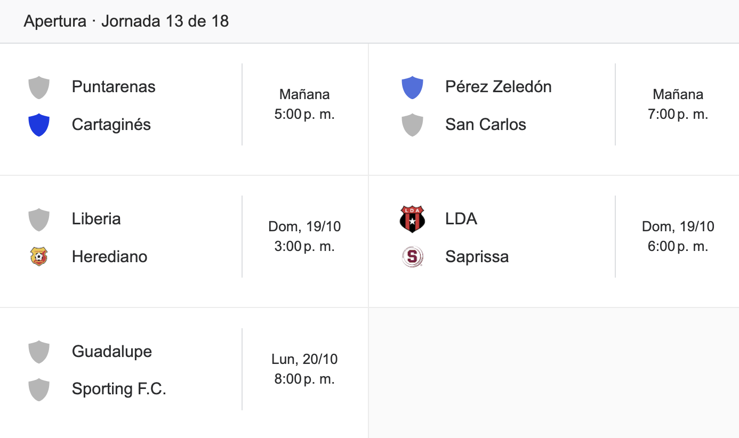The height and width of the screenshot is (438, 739).
Task: Select the Pérez Zeledón team name
Action: click(x=498, y=87)
